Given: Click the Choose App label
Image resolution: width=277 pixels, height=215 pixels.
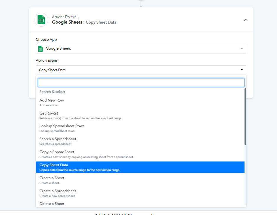Looking at the screenshot, I should (x=46, y=40).
